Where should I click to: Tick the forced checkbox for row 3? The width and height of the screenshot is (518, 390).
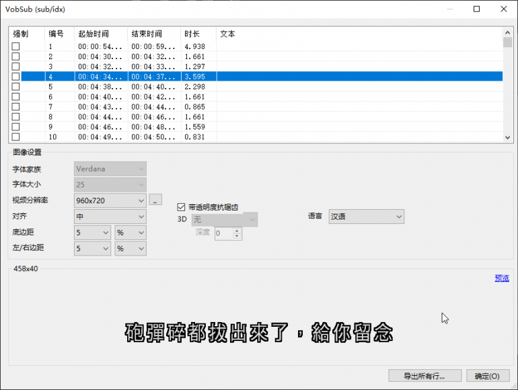click(15, 67)
